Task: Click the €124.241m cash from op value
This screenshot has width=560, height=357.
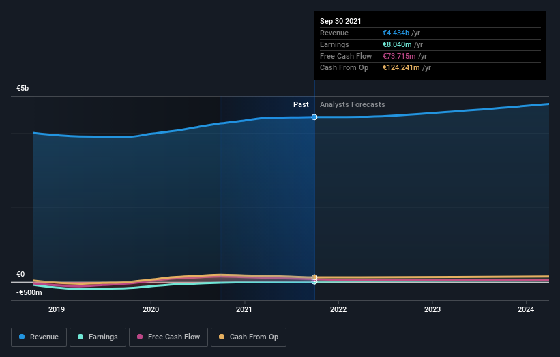Action: (x=402, y=67)
